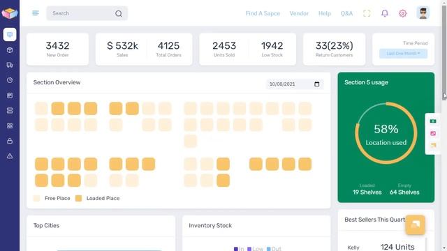This screenshot has height=251, width=447.
Task: Click the 33(23%) Return Customers card
Action: tap(334, 50)
